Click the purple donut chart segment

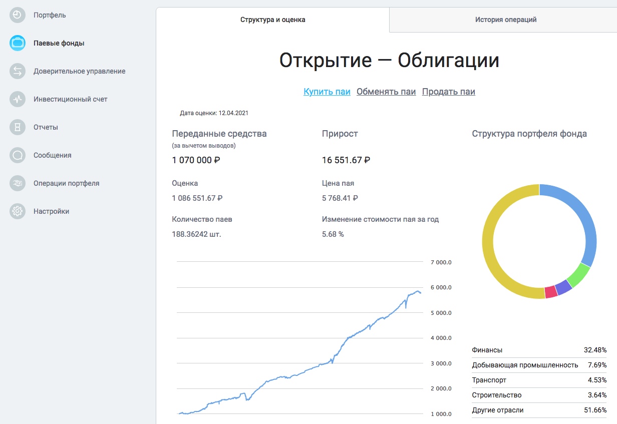point(563,287)
